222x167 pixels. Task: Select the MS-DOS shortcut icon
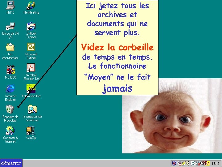click(x=10, y=70)
